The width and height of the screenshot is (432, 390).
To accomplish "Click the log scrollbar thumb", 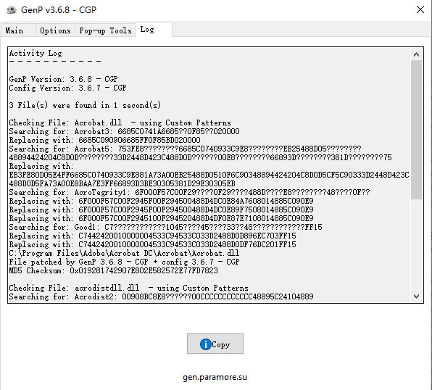I will 416,130.
